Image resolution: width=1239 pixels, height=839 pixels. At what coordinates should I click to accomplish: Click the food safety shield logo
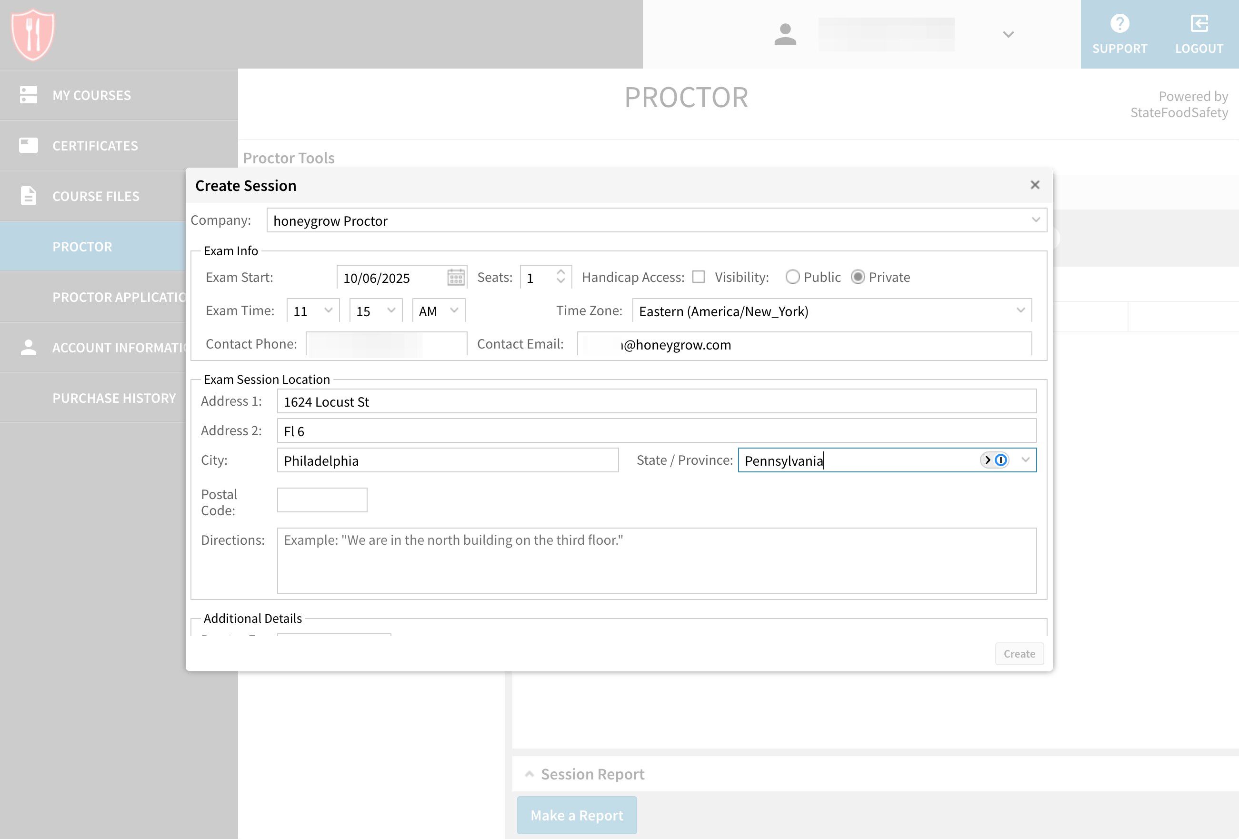(x=32, y=35)
